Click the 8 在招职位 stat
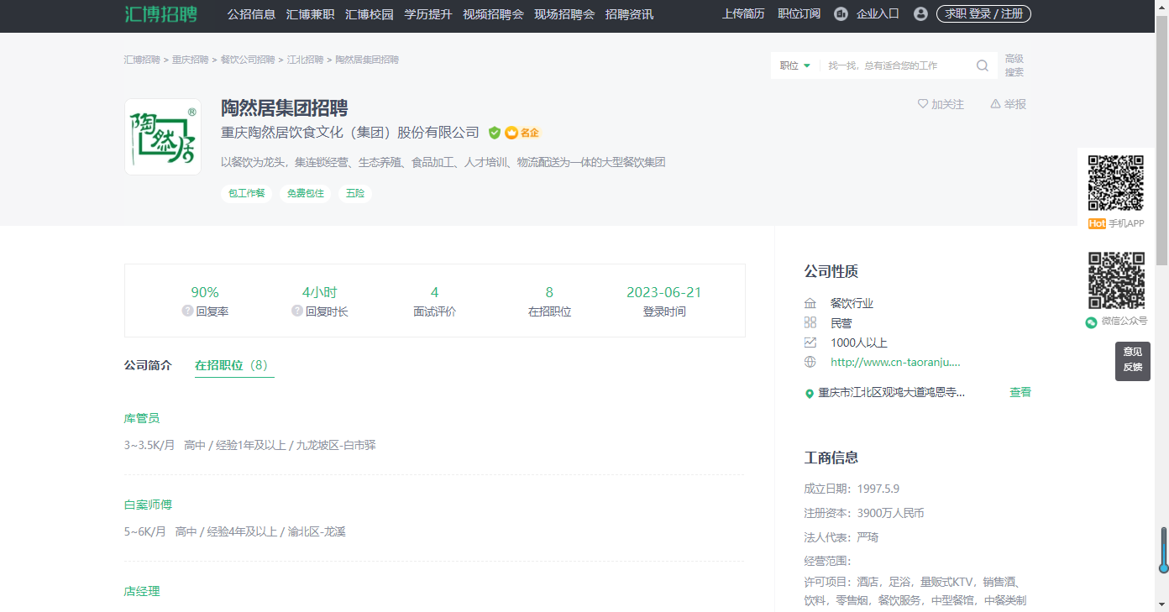The width and height of the screenshot is (1169, 612). [549, 301]
